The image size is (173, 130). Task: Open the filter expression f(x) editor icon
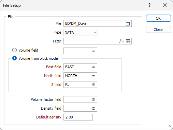pos(121,41)
